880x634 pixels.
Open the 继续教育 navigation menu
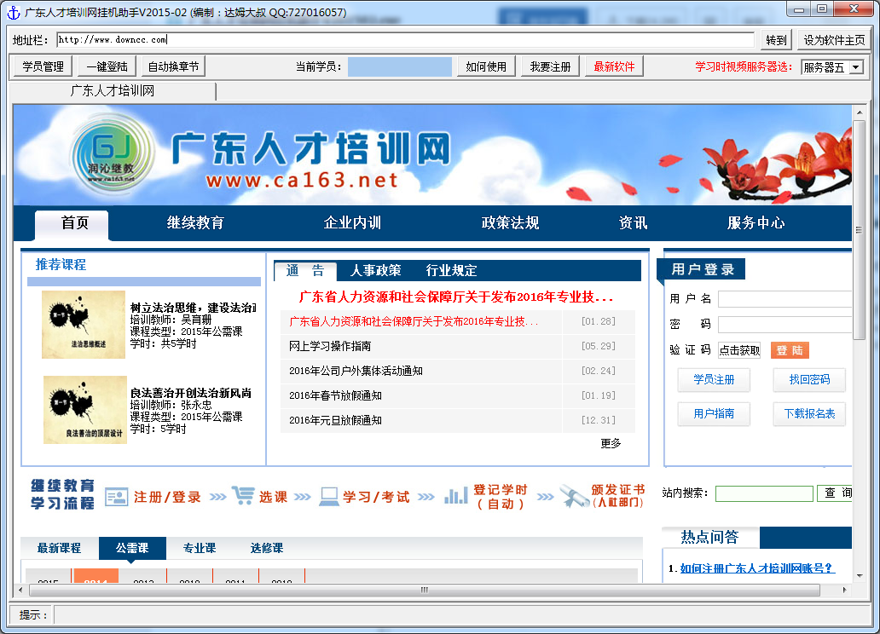(x=195, y=223)
